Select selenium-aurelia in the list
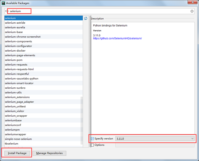Image resolution: width=199 pixels, height=161 pixels. pyautogui.click(x=43, y=27)
